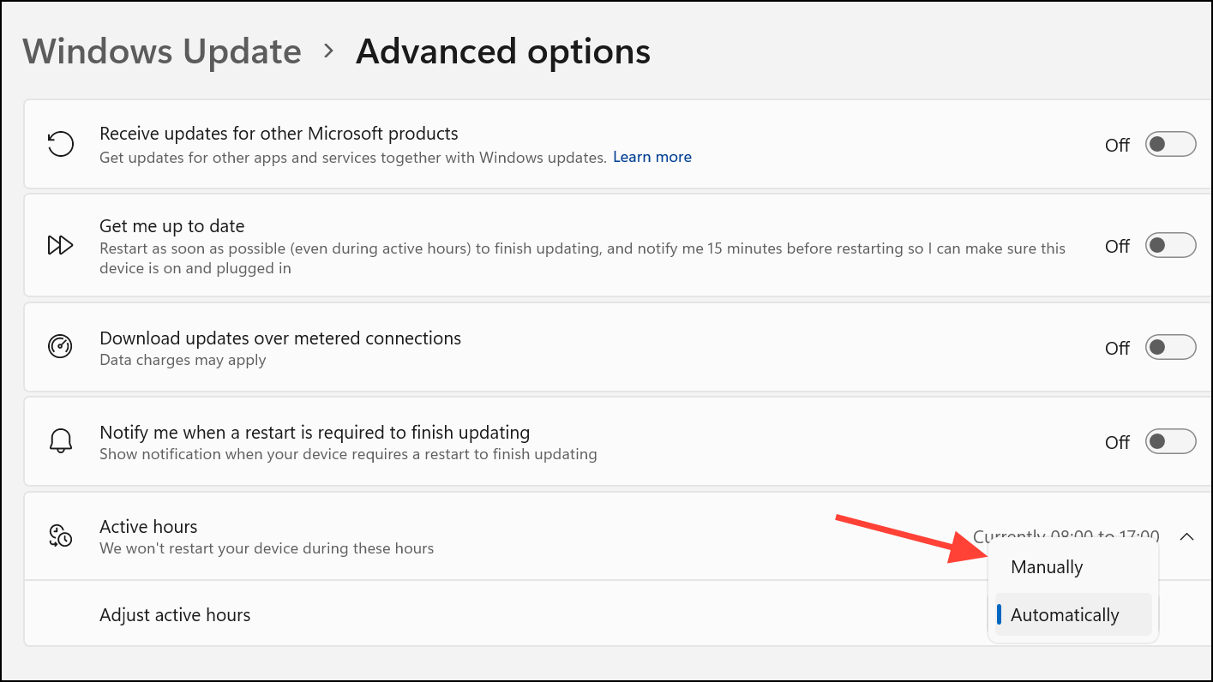Turn on Get me up to date toggle
The width and height of the screenshot is (1213, 682).
coord(1170,246)
